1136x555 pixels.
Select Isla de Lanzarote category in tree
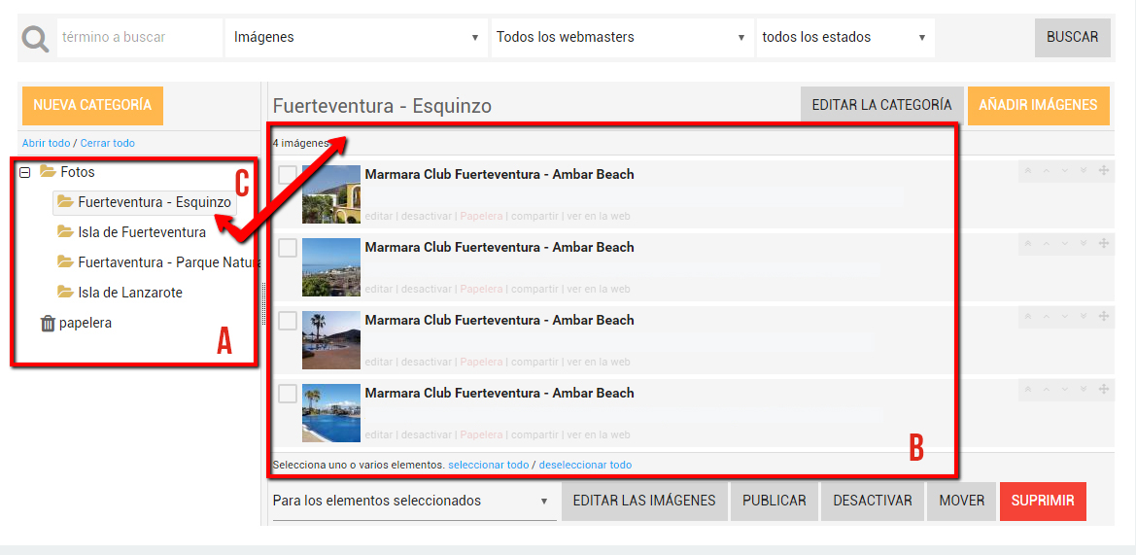130,293
